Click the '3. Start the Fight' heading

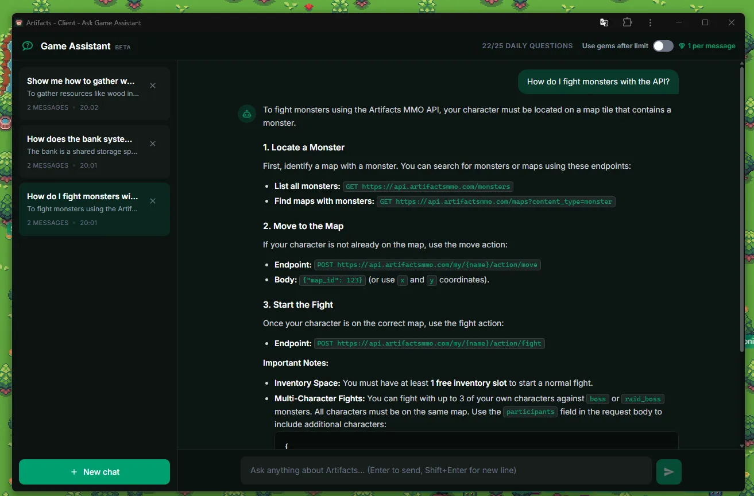tap(298, 305)
